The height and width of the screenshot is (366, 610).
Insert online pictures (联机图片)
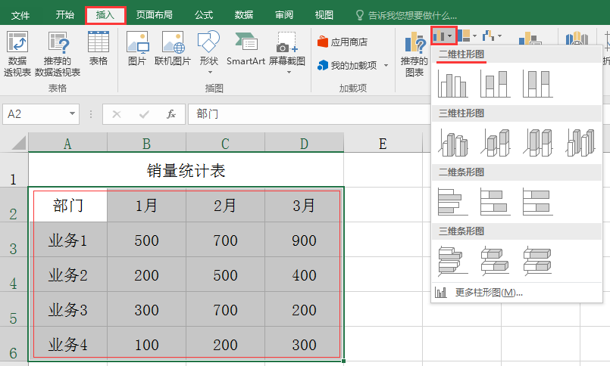click(173, 48)
